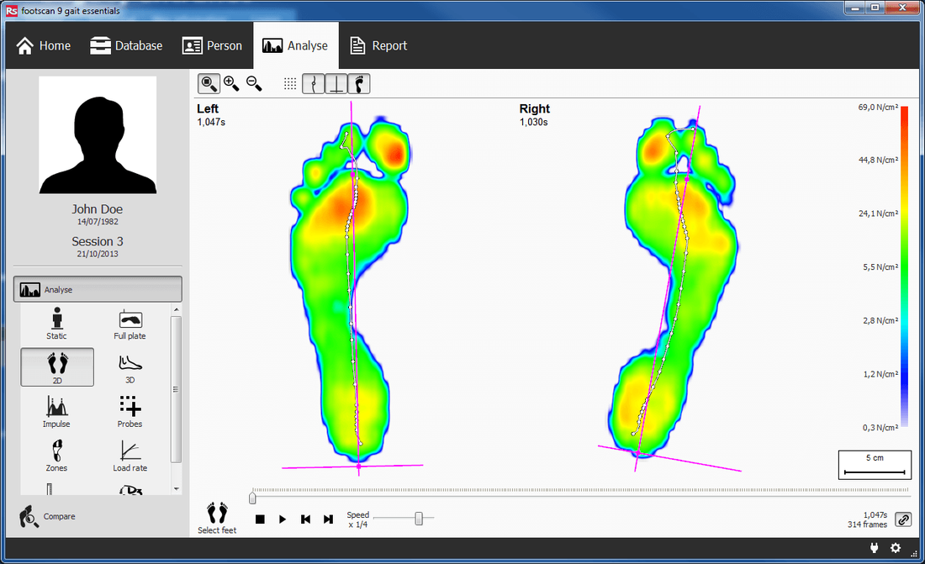Click the Left foot pressure image
Screen dimensions: 925x564
click(x=351, y=289)
